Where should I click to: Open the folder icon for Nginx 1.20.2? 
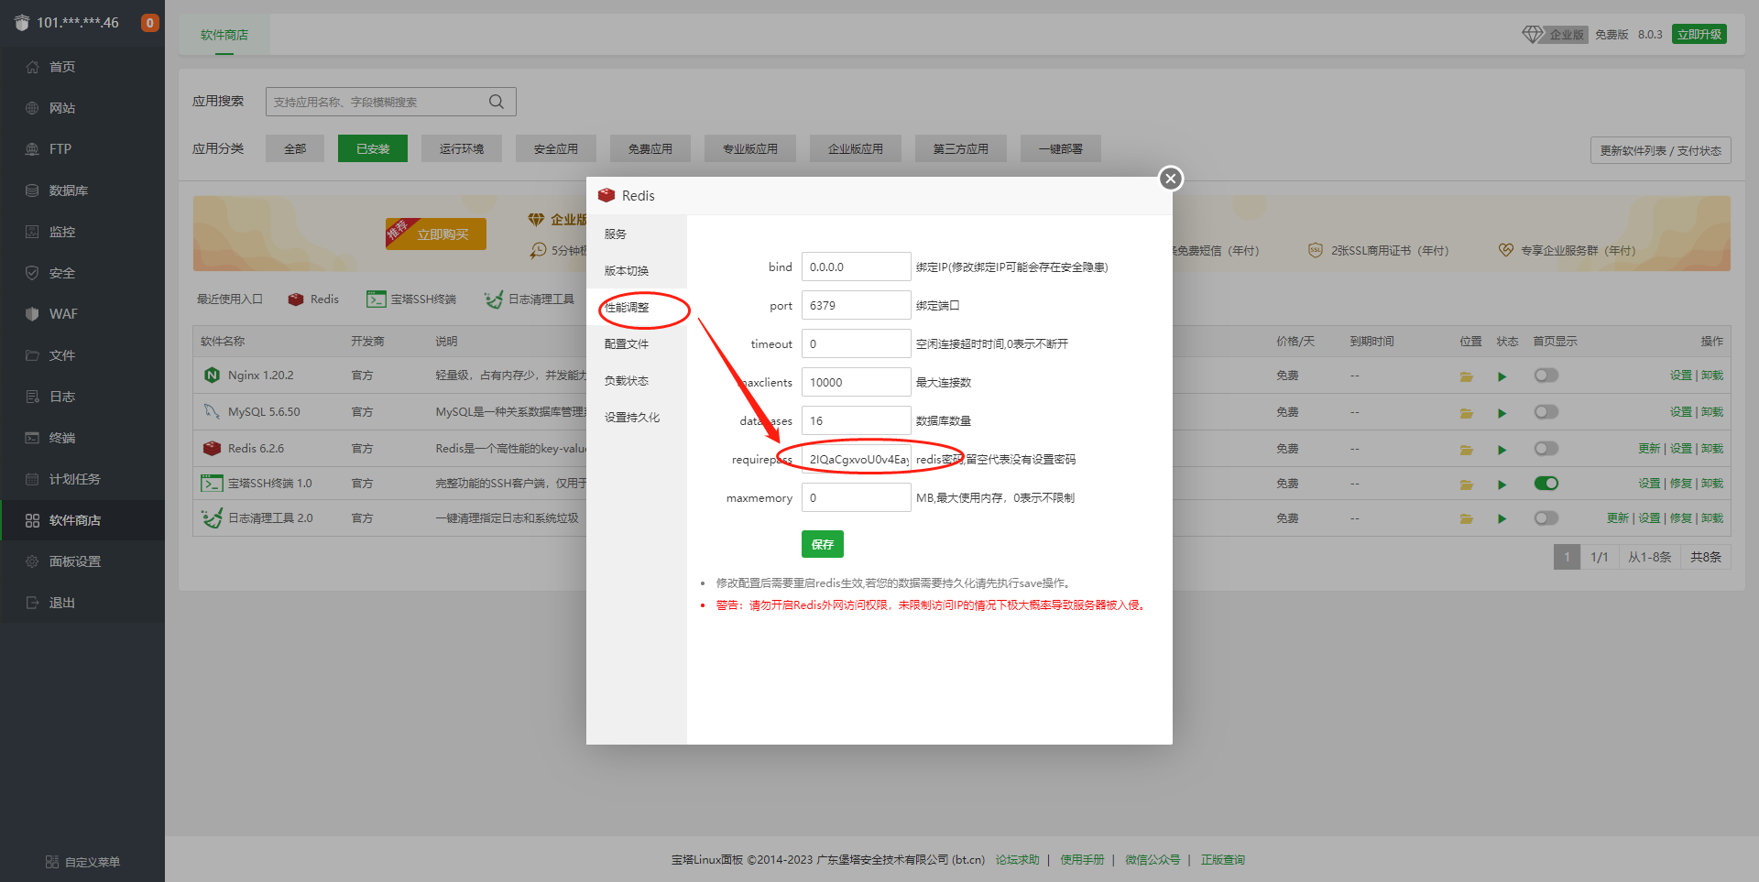[1466, 376]
